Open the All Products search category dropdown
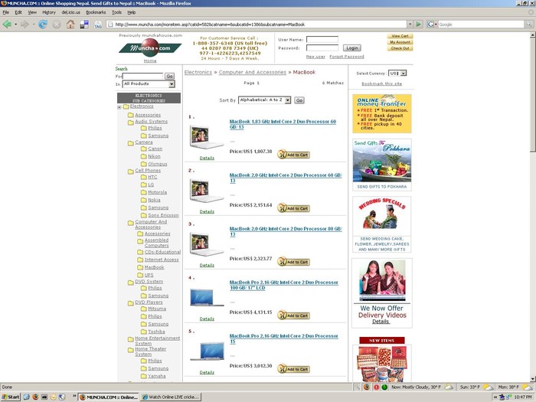The height and width of the screenshot is (402, 536). pyautogui.click(x=149, y=84)
